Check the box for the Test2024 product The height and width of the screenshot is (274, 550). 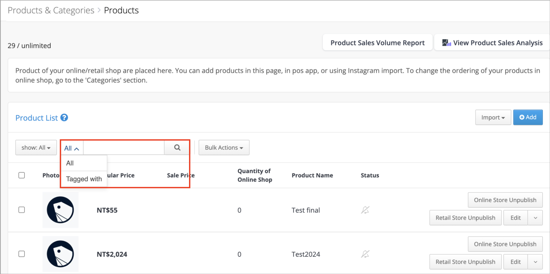coord(22,254)
